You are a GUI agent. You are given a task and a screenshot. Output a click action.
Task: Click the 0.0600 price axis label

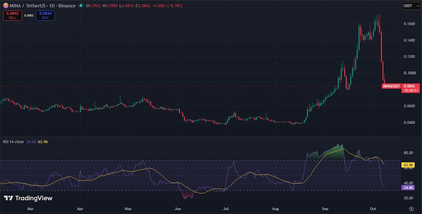pos(409,106)
